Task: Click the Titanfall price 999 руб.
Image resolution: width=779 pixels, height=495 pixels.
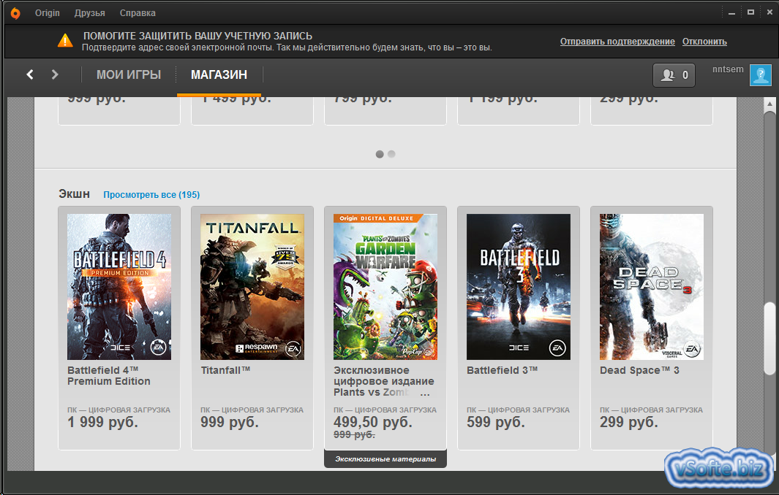Action: pos(230,422)
